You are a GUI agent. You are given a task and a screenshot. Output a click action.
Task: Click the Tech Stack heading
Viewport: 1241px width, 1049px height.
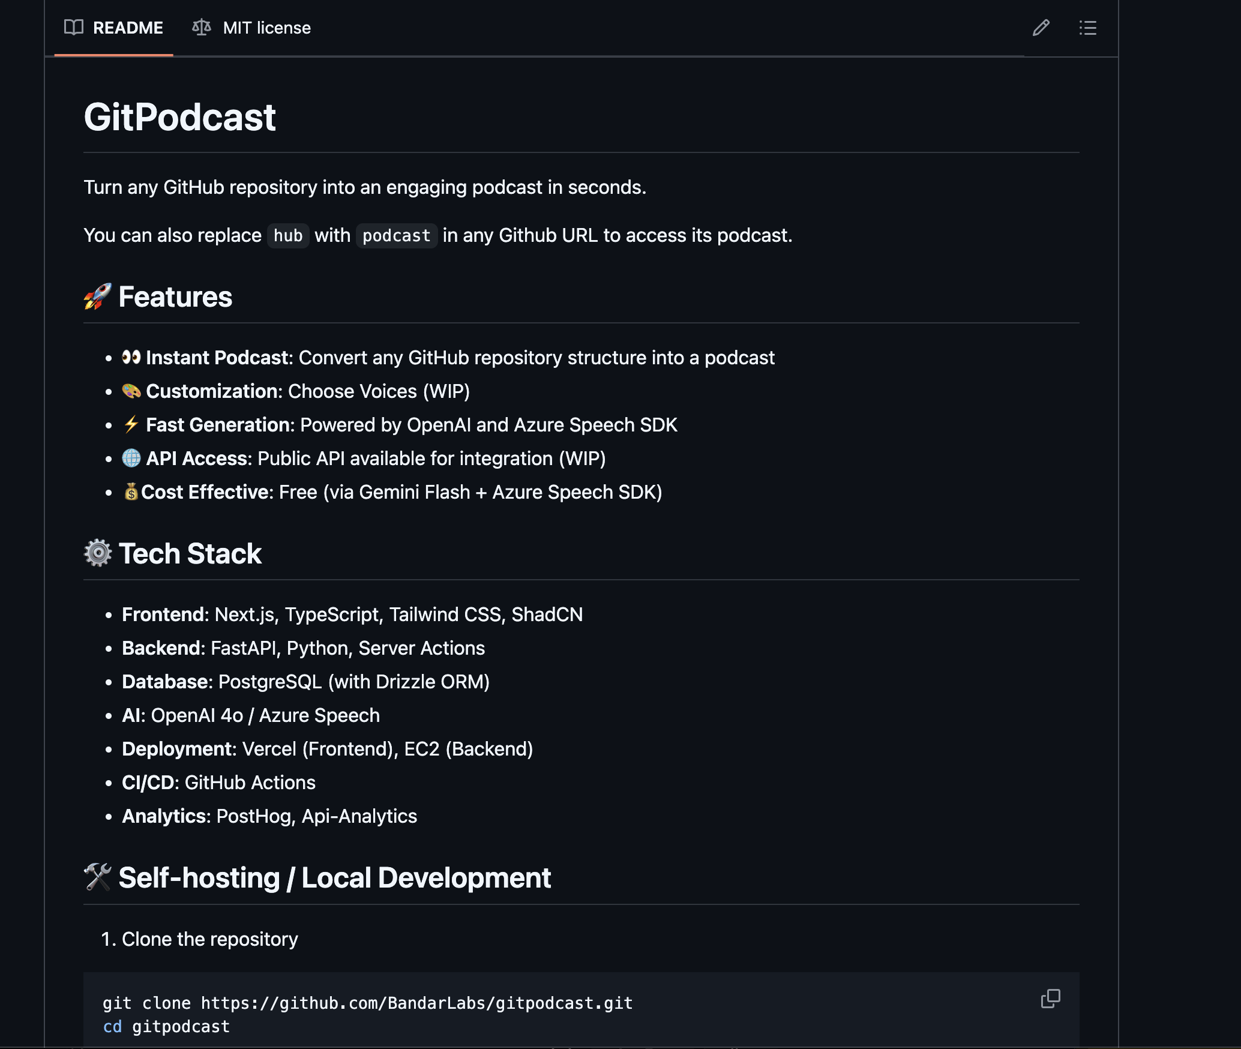(x=190, y=553)
